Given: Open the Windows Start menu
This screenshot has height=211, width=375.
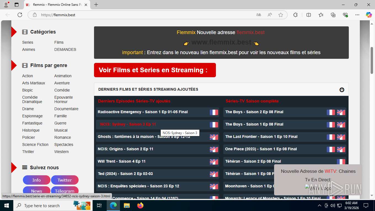Looking at the screenshot, I should 7,206.
